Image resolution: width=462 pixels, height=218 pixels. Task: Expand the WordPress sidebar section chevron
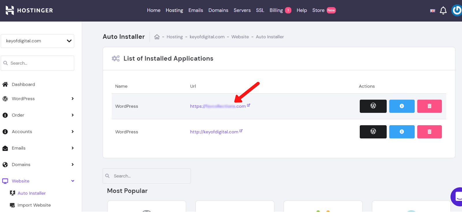(x=72, y=98)
